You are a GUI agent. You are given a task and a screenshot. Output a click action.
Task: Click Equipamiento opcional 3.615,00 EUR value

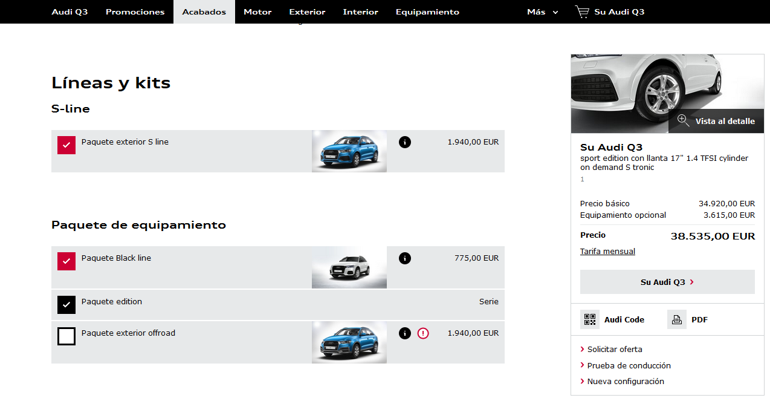[x=729, y=215]
